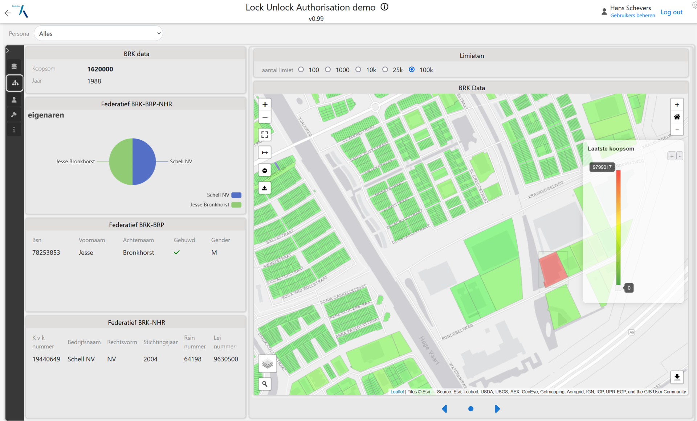Viewport: 697px width, 421px height.
Task: Zoom in with the left map plus button
Action: (x=265, y=105)
